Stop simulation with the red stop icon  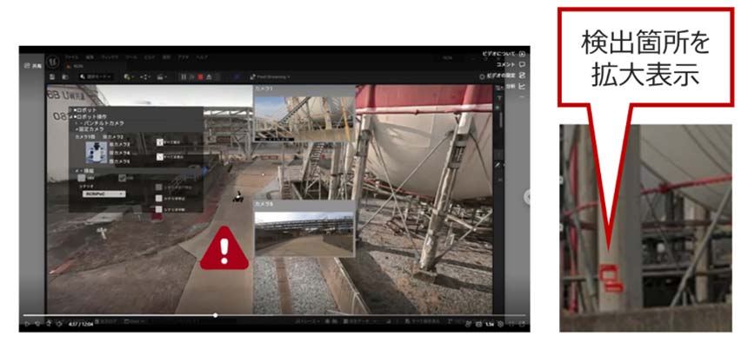200,76
